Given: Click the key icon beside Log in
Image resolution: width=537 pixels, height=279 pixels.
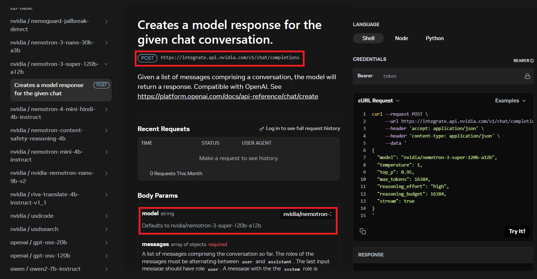Looking at the screenshot, I should tap(262, 129).
